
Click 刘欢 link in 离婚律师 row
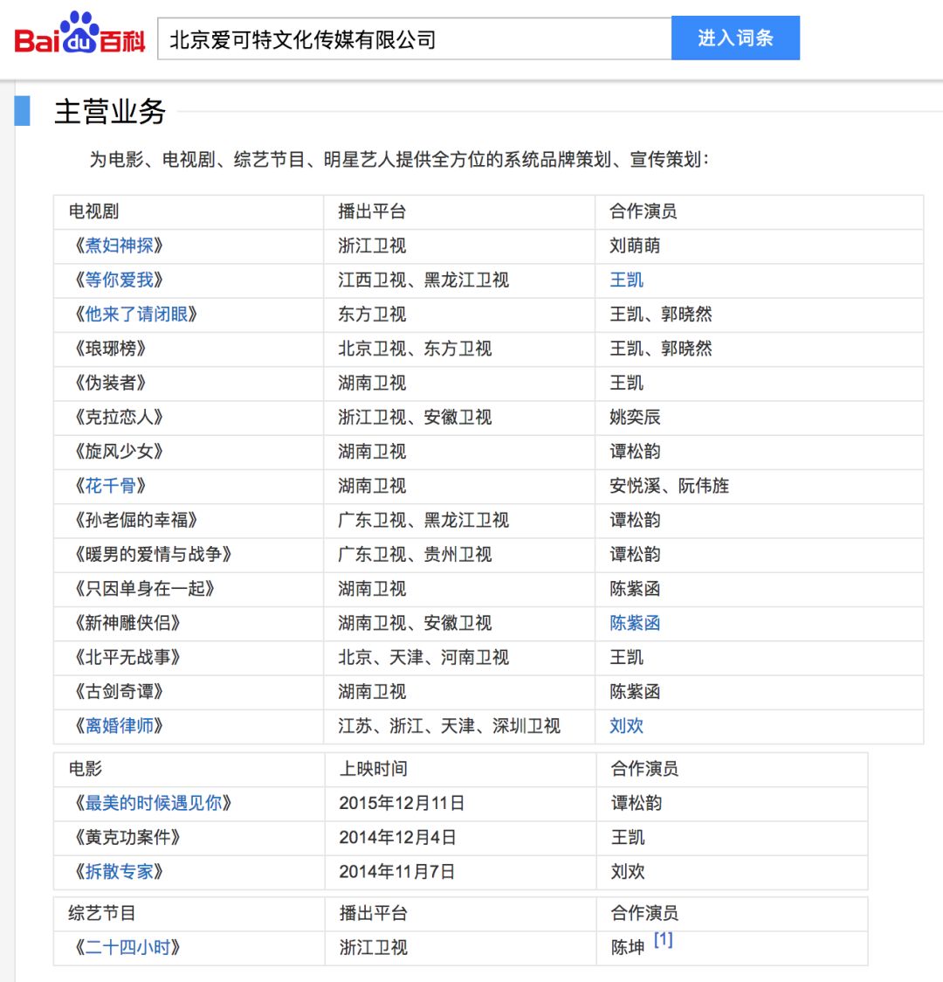click(x=626, y=725)
